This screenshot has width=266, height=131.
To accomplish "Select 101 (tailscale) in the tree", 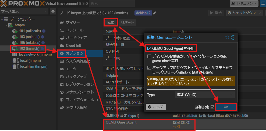I will tap(30, 31).
